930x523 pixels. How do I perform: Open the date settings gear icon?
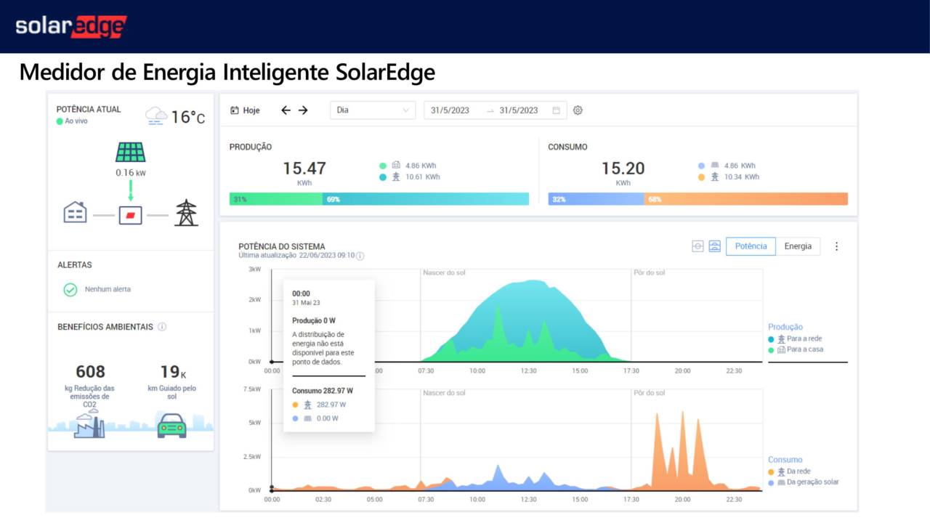578,110
